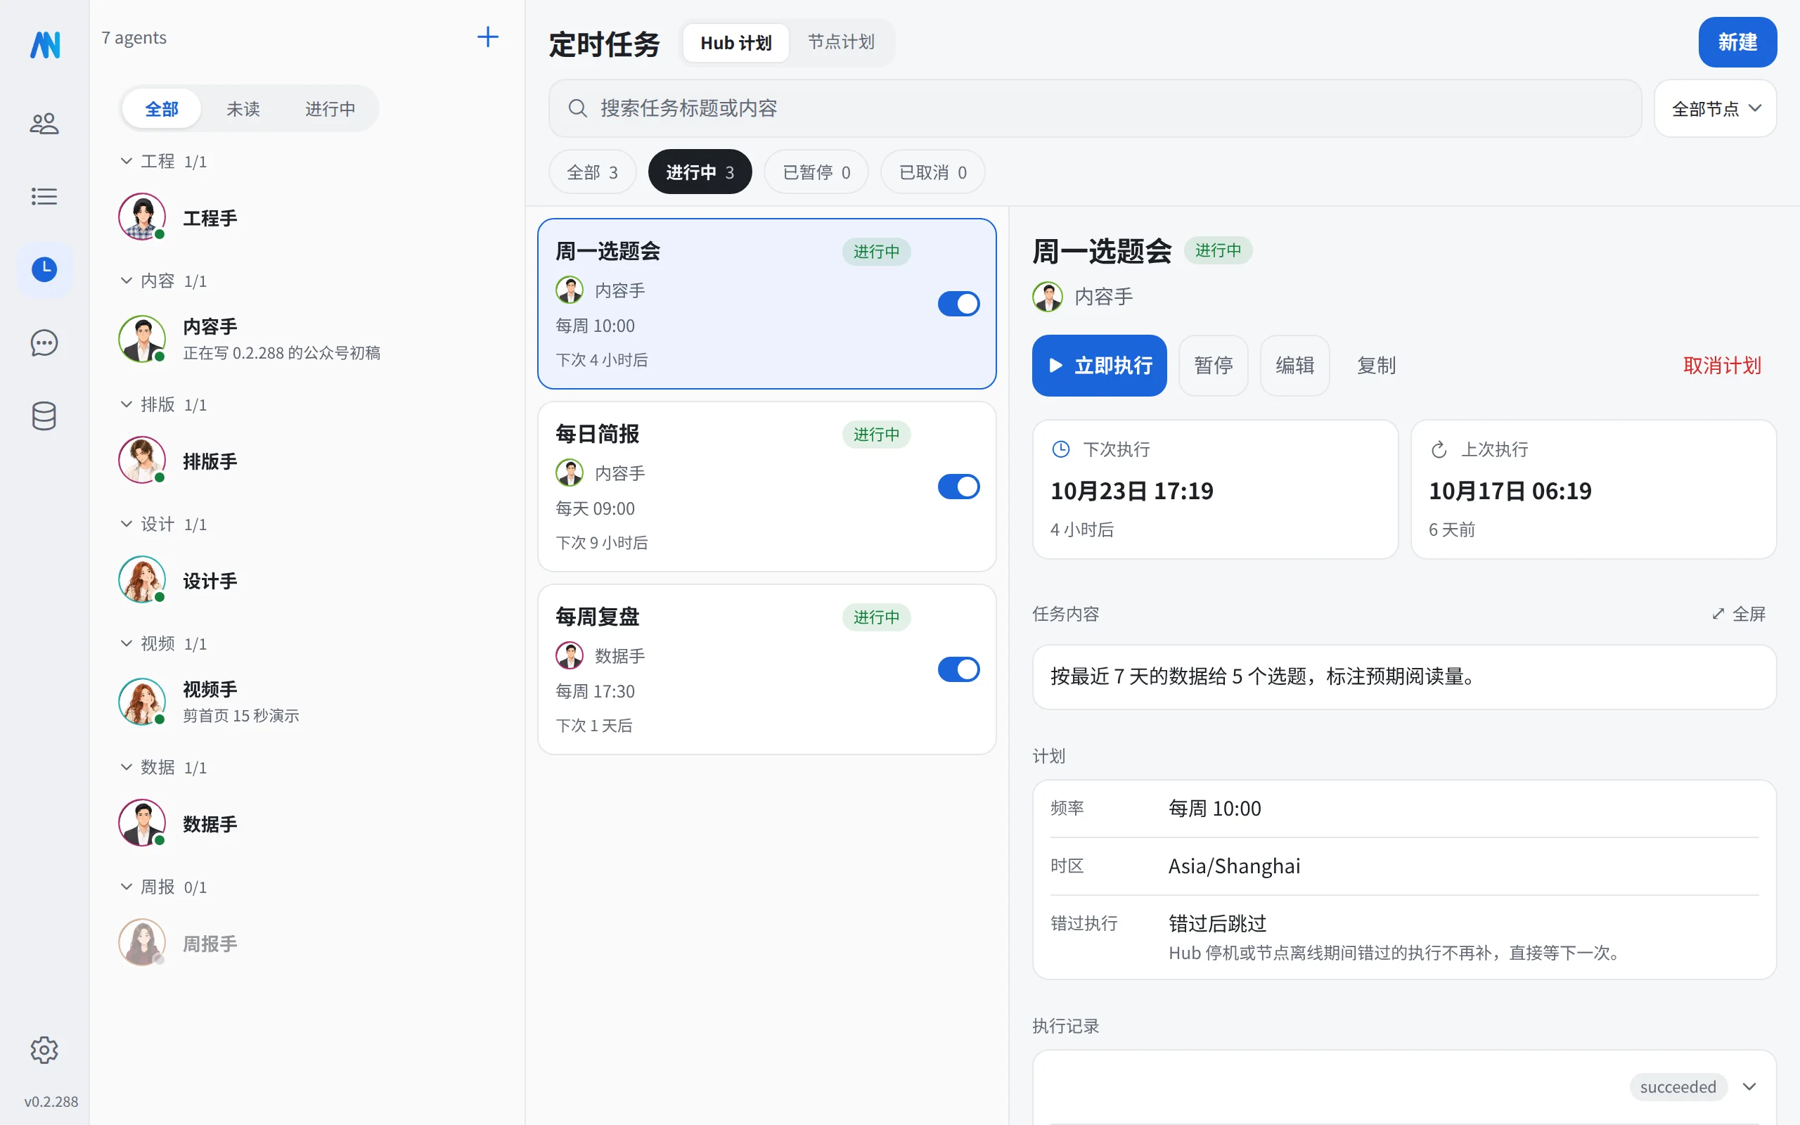This screenshot has width=1800, height=1125.
Task: Filter agents by 未读
Action: click(x=243, y=108)
